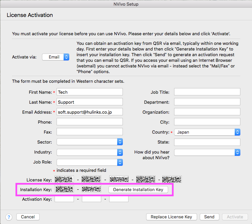Click the fourth License Key segment
The image size is (252, 224).
pyautogui.click(x=145, y=179)
